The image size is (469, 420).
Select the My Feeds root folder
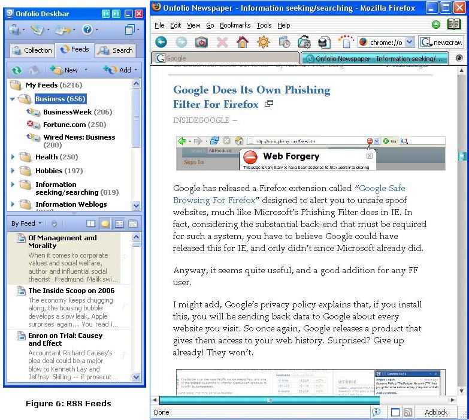(54, 85)
